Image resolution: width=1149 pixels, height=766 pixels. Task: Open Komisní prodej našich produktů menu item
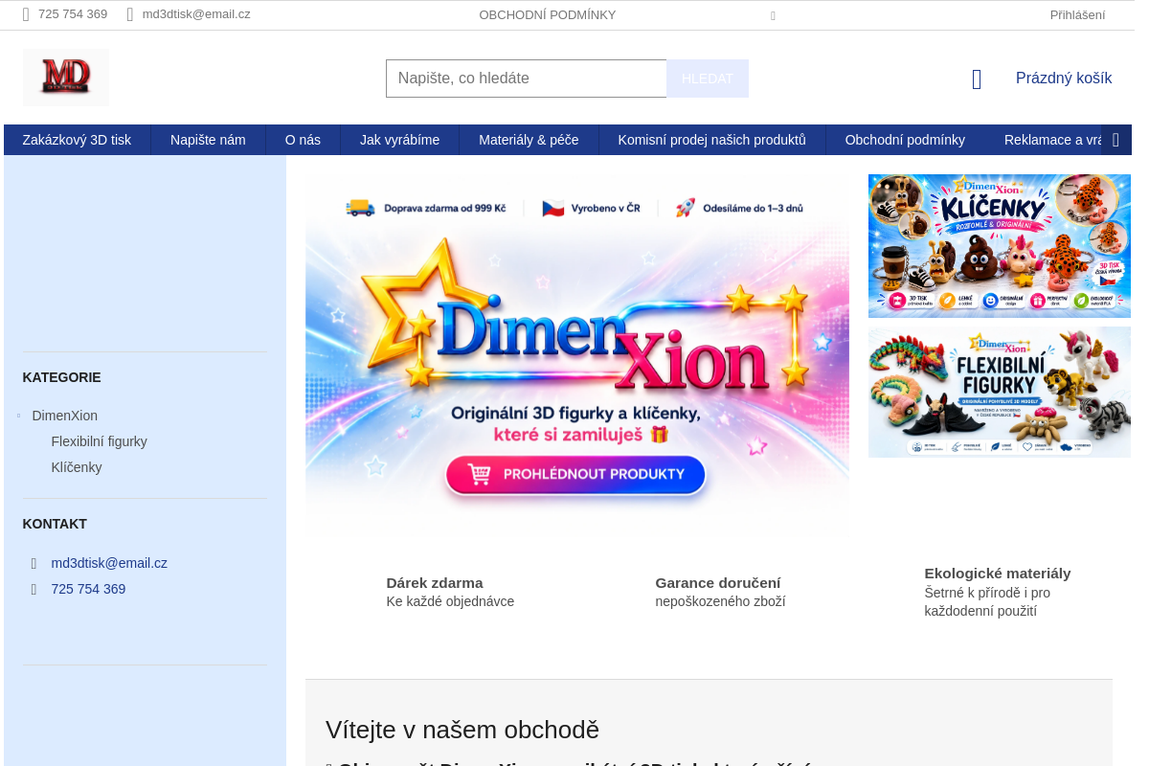pyautogui.click(x=711, y=140)
